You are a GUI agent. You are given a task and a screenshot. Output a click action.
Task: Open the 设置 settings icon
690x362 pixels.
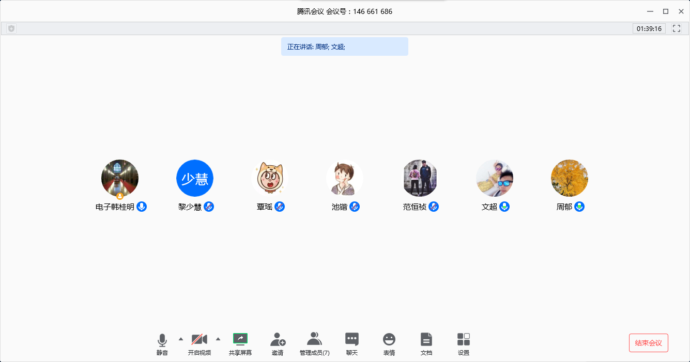click(x=464, y=339)
